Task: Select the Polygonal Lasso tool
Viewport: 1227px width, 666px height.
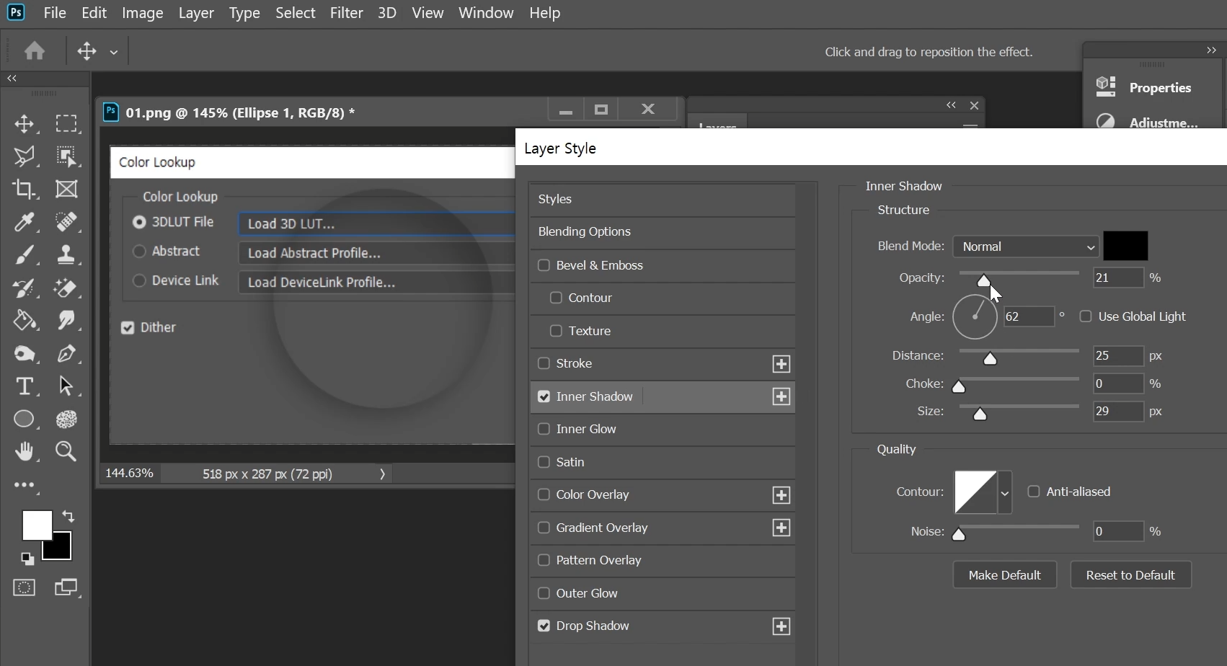Action: click(x=25, y=156)
